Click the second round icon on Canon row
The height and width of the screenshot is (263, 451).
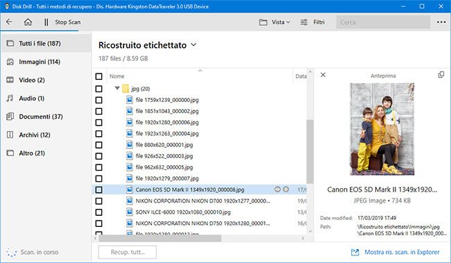click(286, 189)
